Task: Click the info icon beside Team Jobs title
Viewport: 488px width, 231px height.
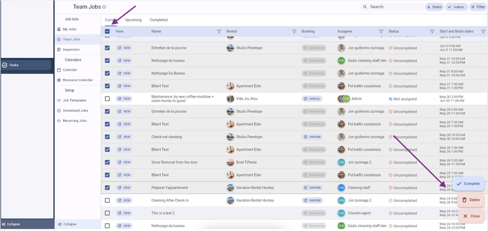Action: (104, 7)
